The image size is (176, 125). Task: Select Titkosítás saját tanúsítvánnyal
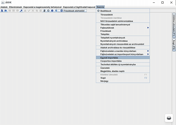click(x=123, y=25)
